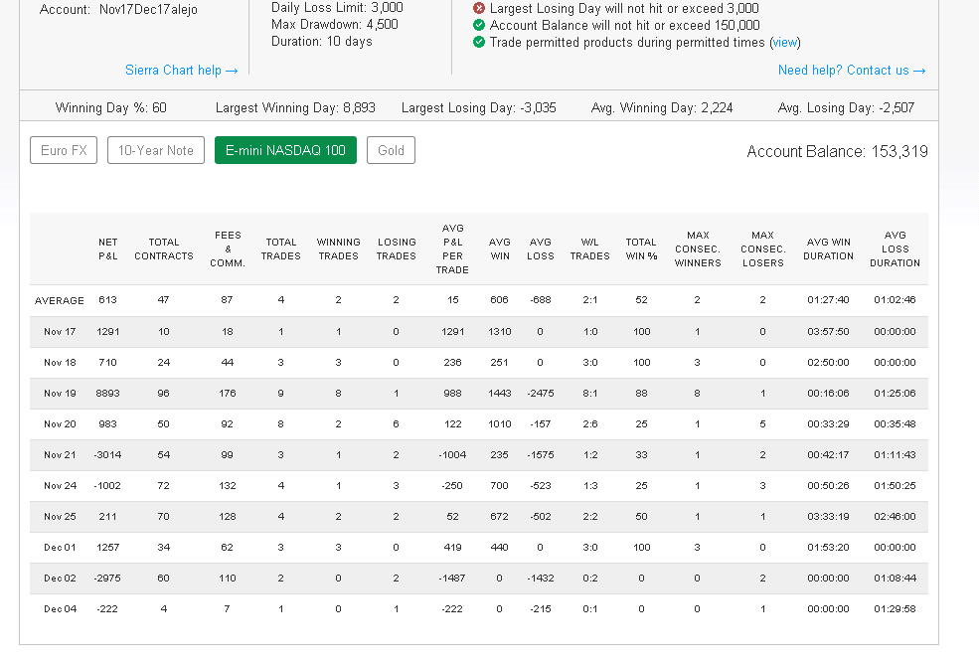Click the 02:46:00 loss duration value
Screen dimensions: 979x664
[895, 517]
